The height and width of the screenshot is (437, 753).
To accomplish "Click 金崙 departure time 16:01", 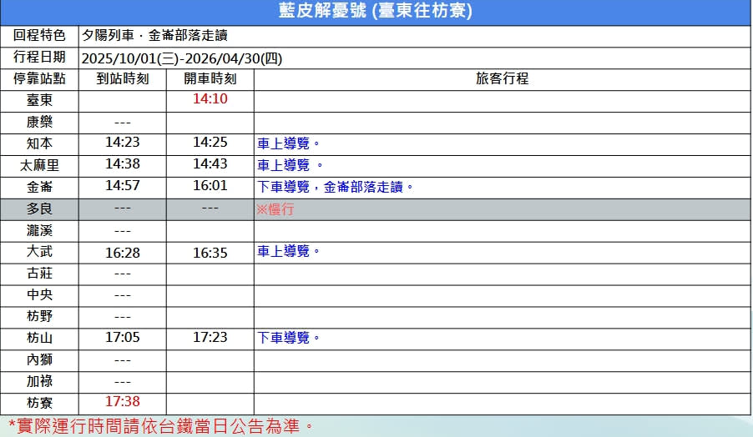I will (210, 186).
